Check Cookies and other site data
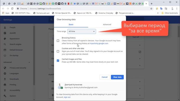 58,51
